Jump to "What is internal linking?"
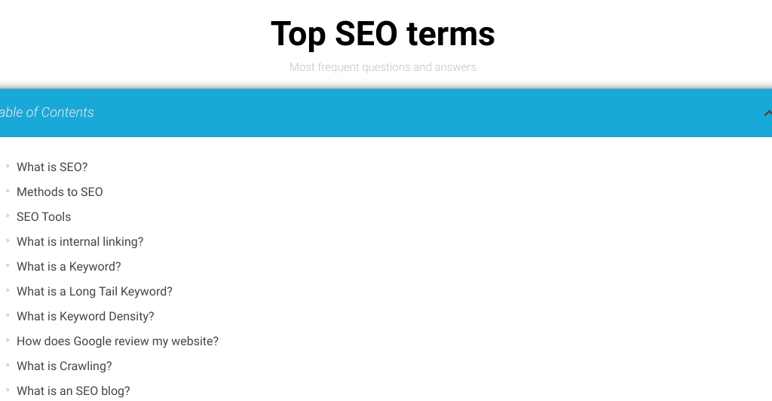 pos(80,242)
